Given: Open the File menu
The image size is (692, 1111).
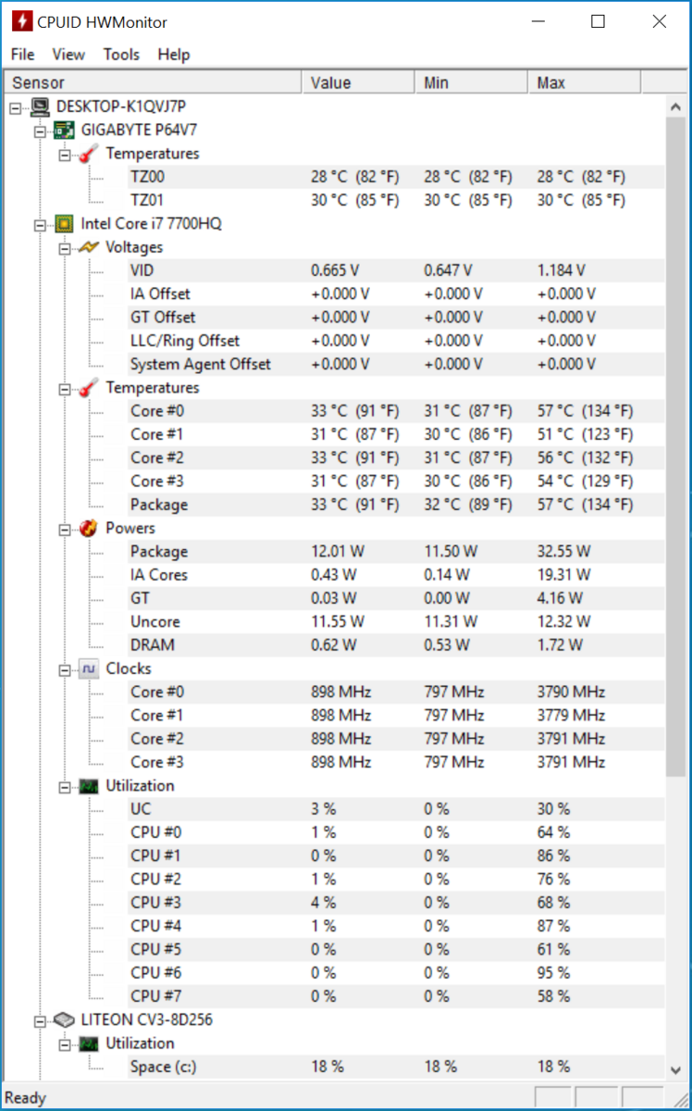Looking at the screenshot, I should 22,55.
